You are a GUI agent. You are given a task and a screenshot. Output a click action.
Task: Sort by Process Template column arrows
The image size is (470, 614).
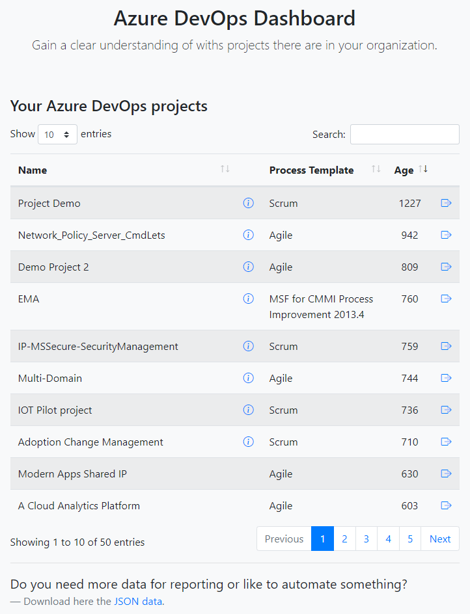(x=376, y=168)
